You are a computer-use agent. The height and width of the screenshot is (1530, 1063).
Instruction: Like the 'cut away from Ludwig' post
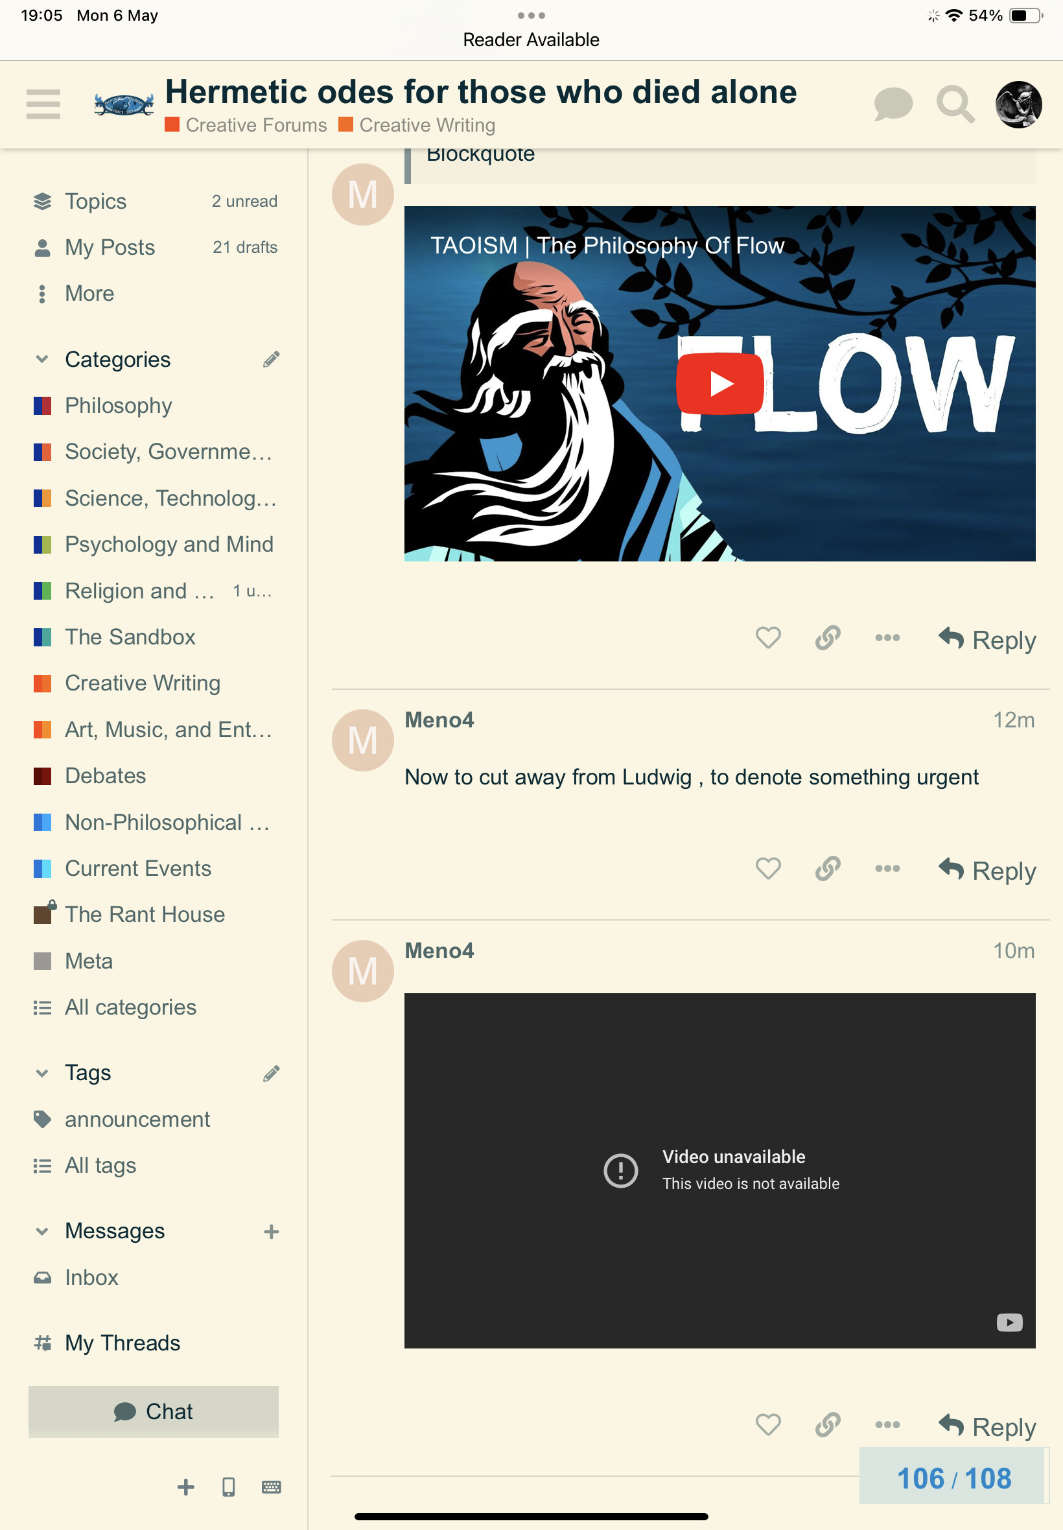point(768,869)
